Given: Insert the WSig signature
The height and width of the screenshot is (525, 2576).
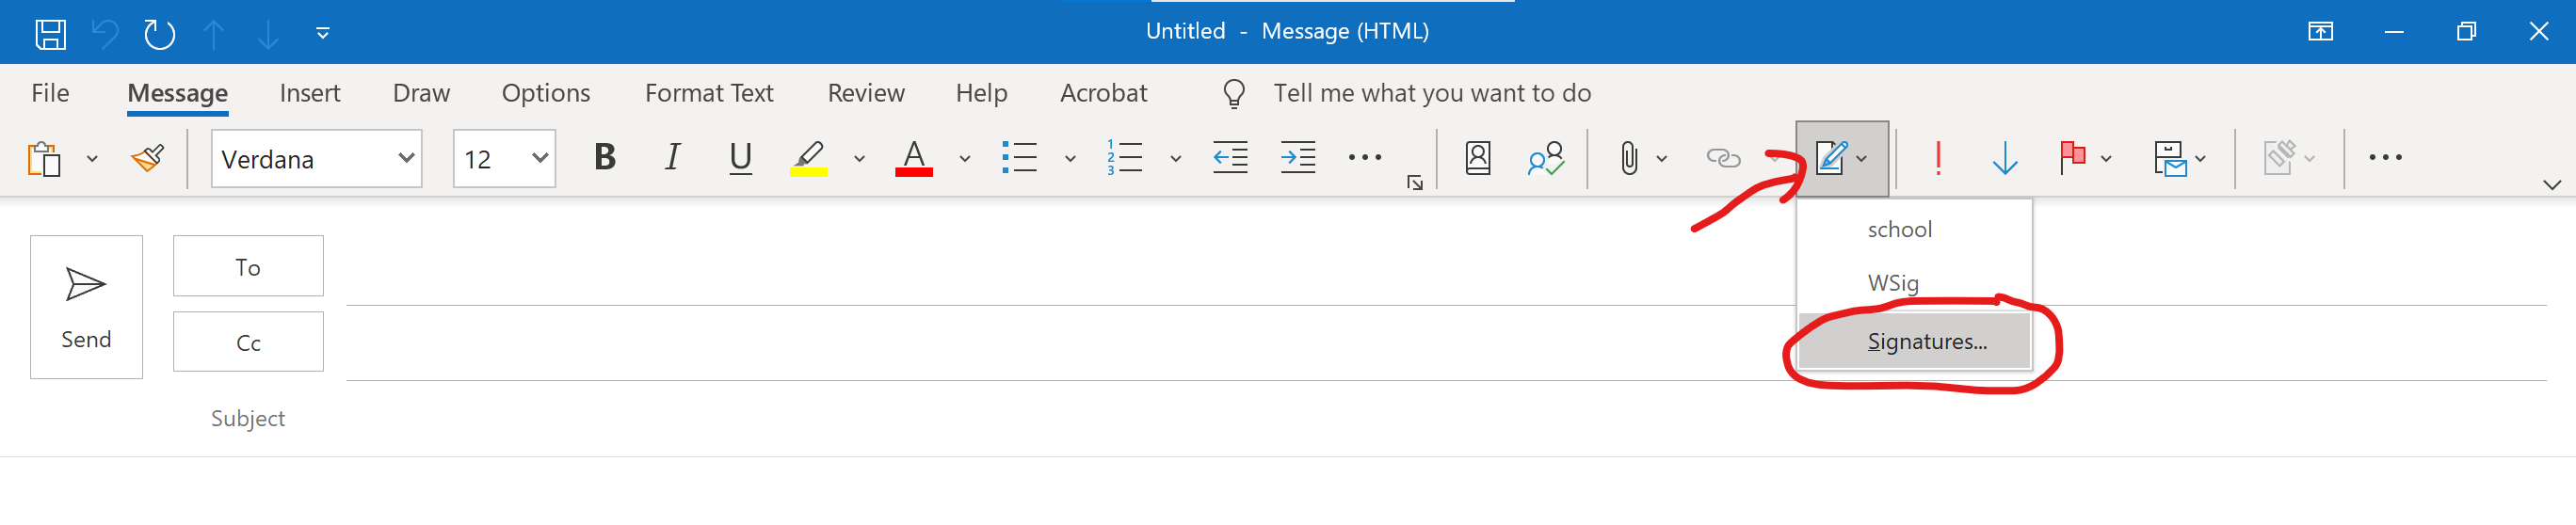Looking at the screenshot, I should 1914,283.
